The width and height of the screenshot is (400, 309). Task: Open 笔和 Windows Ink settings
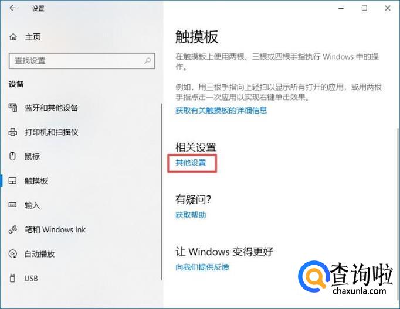(x=55, y=229)
